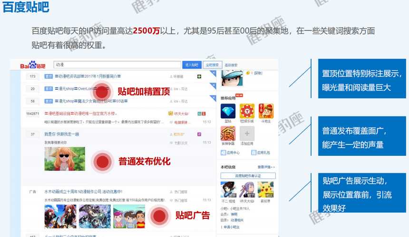The height and width of the screenshot is (237, 409).
Task: Click the 电脑很快 last-replier name
Action: (x=181, y=122)
